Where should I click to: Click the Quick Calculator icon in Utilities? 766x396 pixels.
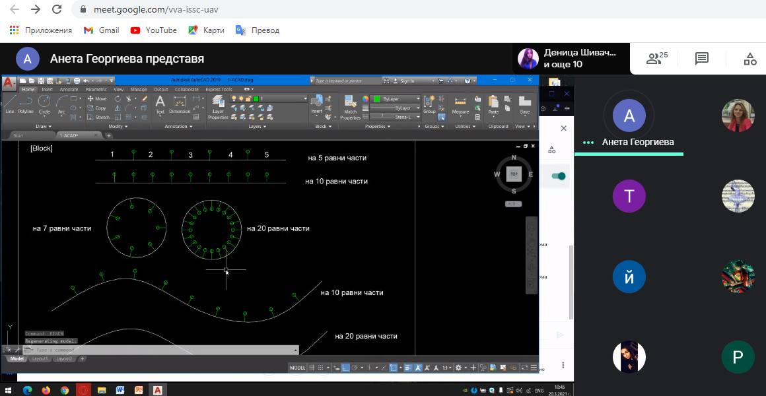[x=477, y=117]
